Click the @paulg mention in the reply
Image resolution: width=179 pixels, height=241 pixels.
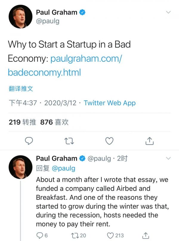click(x=64, y=168)
